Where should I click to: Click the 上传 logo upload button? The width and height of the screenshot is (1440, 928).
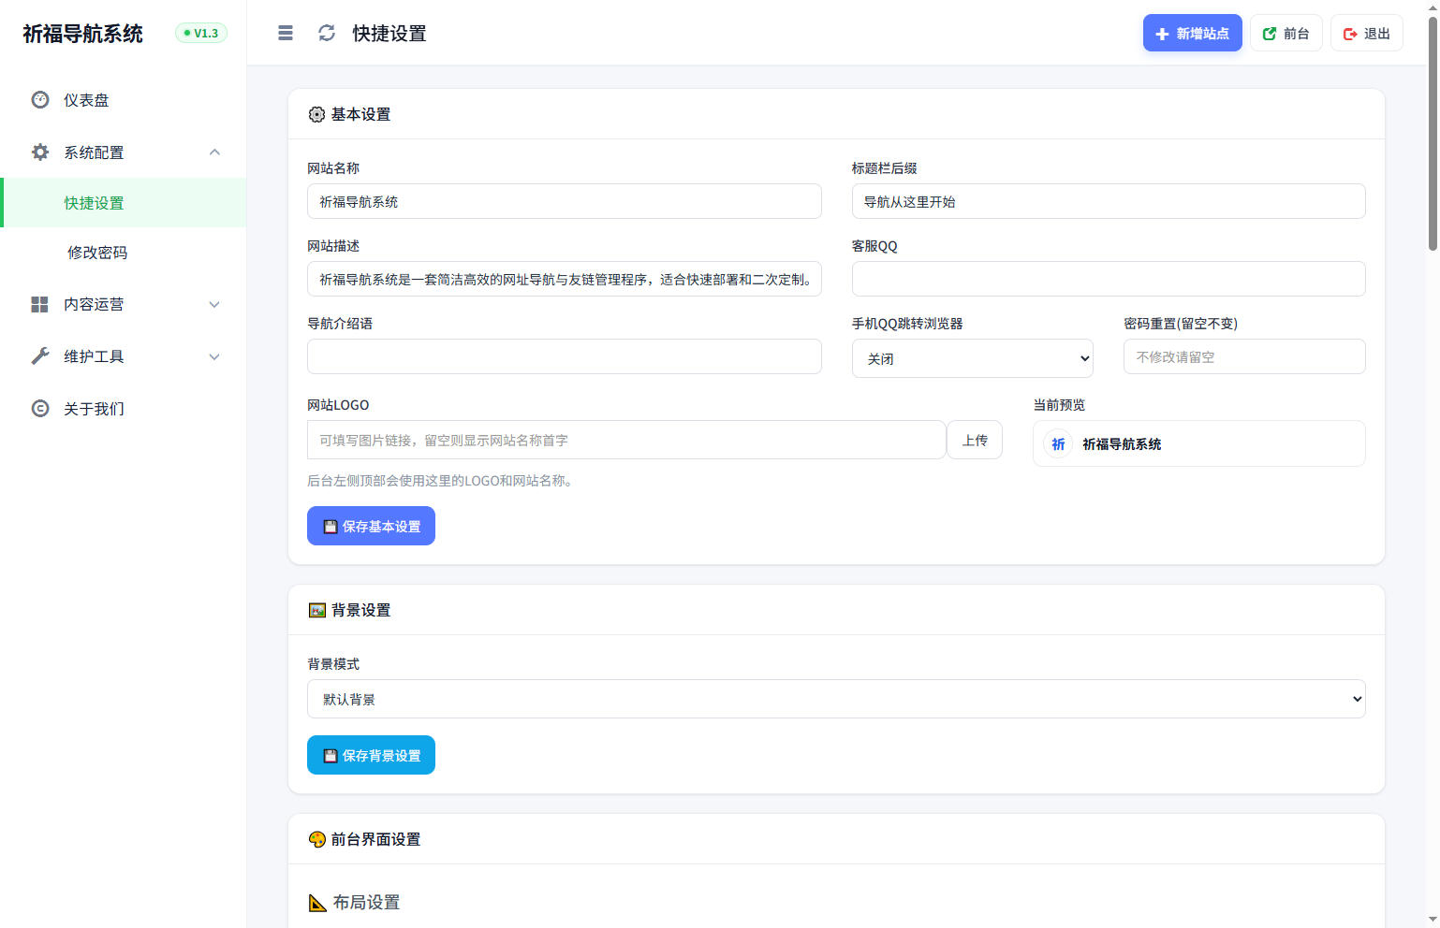point(975,440)
